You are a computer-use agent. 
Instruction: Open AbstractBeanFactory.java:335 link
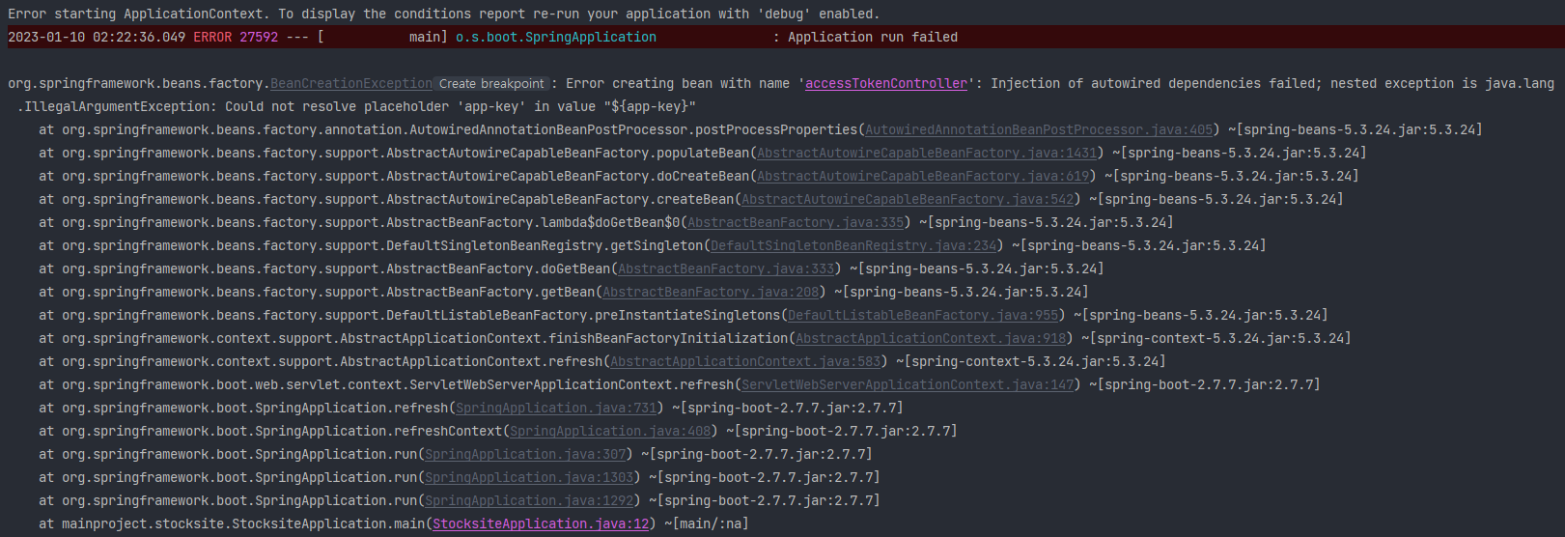pos(796,223)
